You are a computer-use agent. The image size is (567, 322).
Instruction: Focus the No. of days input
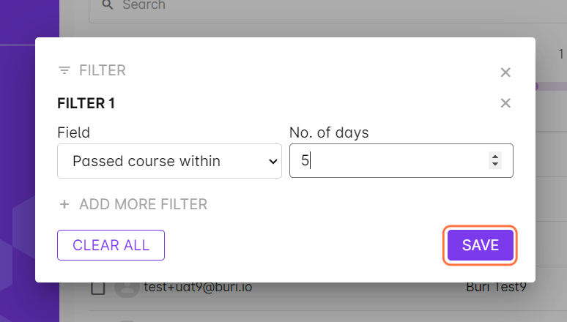(388, 161)
